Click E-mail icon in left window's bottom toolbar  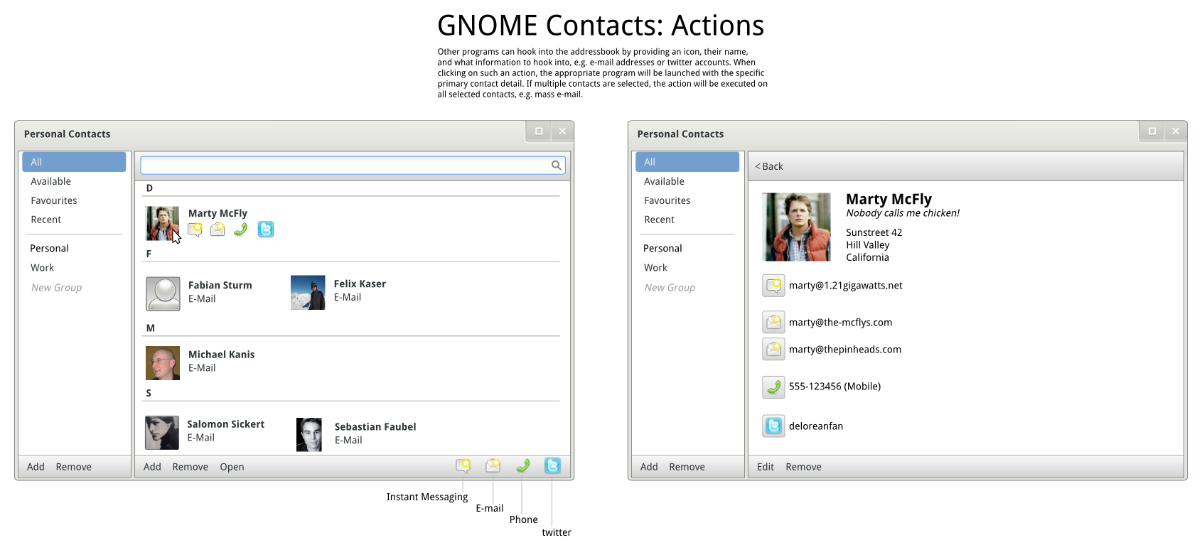click(x=493, y=466)
